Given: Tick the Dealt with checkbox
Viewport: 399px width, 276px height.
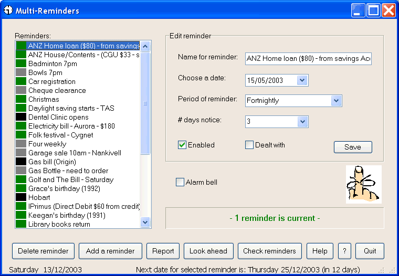Looking at the screenshot, I should 249,145.
